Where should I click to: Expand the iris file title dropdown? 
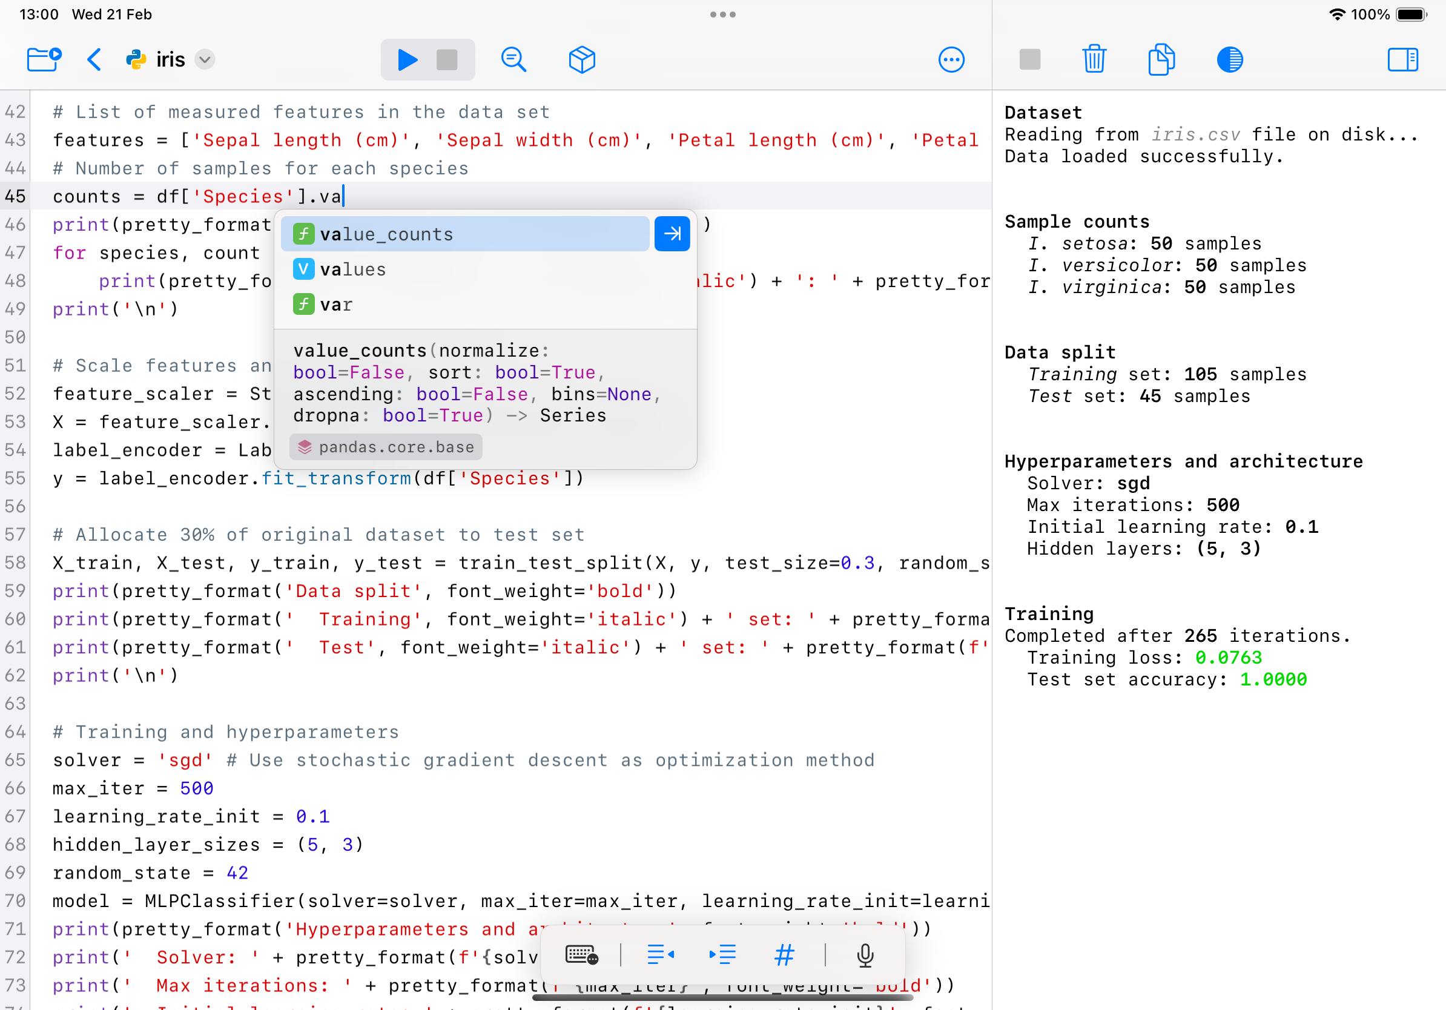tap(205, 60)
